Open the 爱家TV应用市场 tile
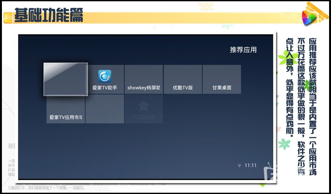This screenshot has width=331, height=194. pos(66,109)
